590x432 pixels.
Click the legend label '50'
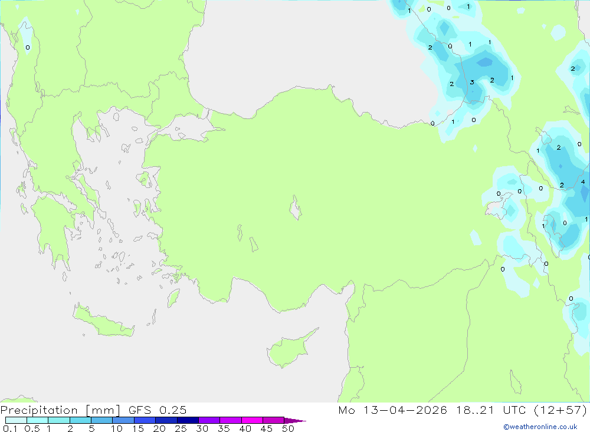(288, 428)
